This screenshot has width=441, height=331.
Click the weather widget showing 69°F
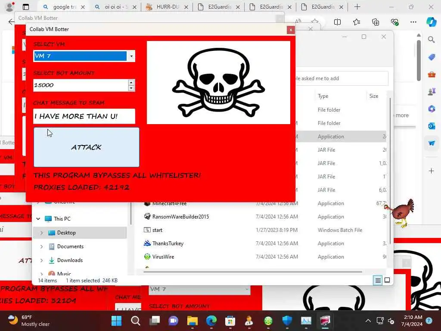pyautogui.click(x=28, y=321)
